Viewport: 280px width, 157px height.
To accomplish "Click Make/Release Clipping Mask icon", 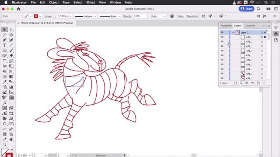I will (247, 83).
